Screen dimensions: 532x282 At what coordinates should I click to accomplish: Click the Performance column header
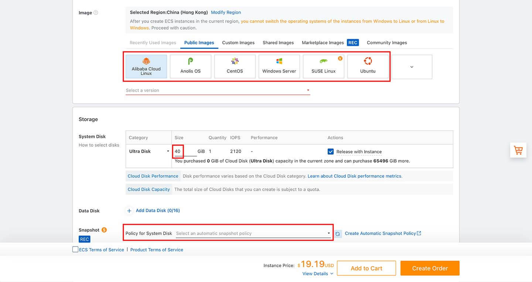264,137
